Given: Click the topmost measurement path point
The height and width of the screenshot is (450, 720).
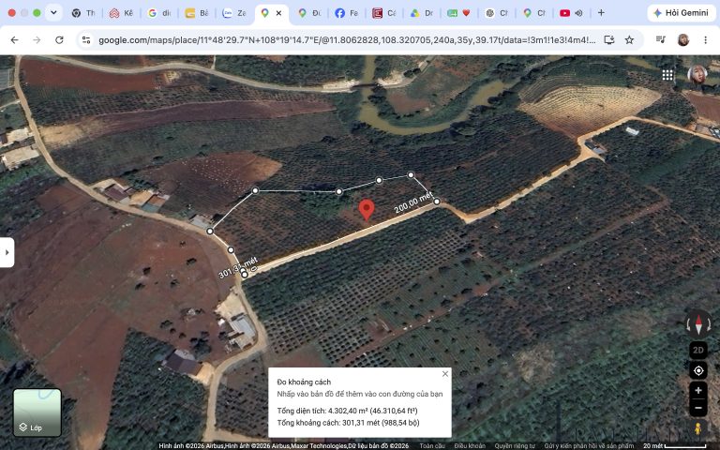Looking at the screenshot, I should click(x=411, y=175).
